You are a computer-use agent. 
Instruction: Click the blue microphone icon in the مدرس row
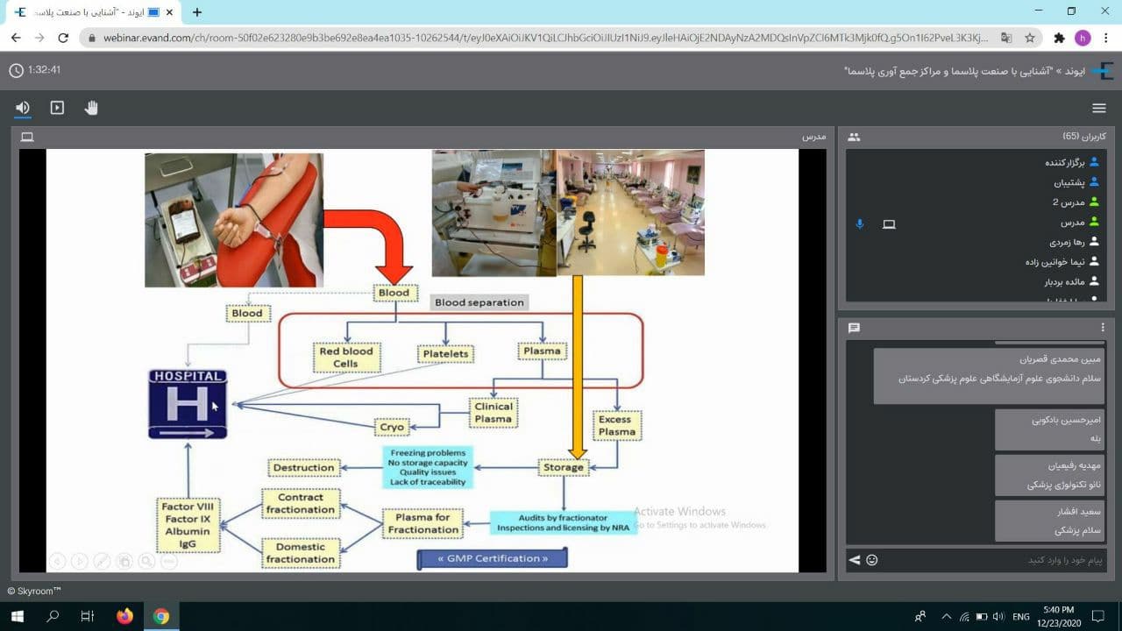[860, 223]
